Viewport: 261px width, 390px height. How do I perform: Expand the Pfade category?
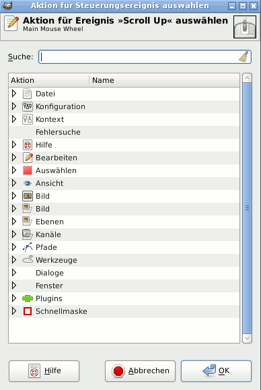pyautogui.click(x=14, y=247)
